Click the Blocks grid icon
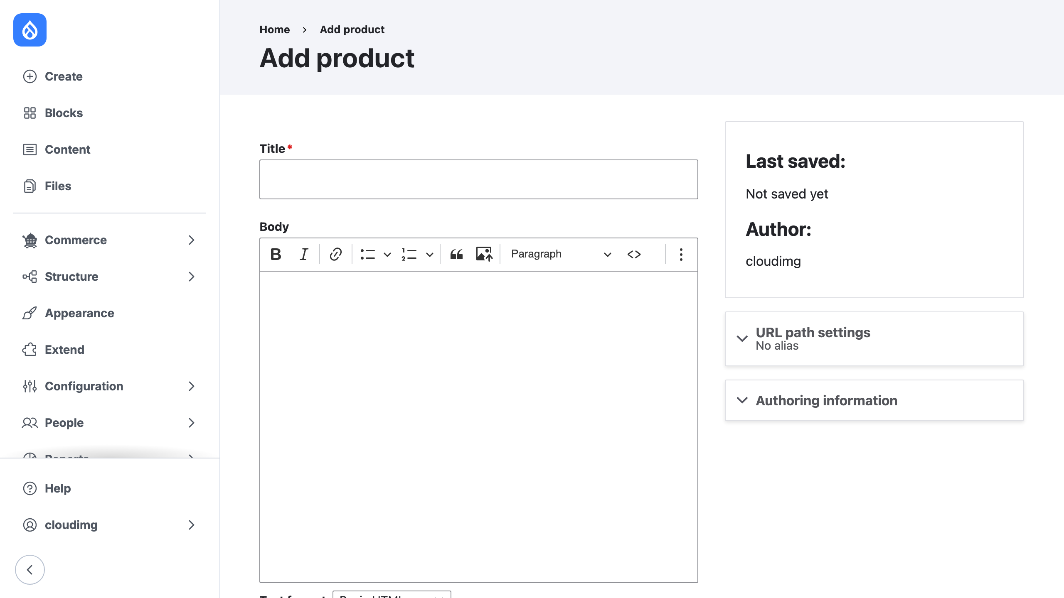Image resolution: width=1064 pixels, height=598 pixels. coord(30,113)
